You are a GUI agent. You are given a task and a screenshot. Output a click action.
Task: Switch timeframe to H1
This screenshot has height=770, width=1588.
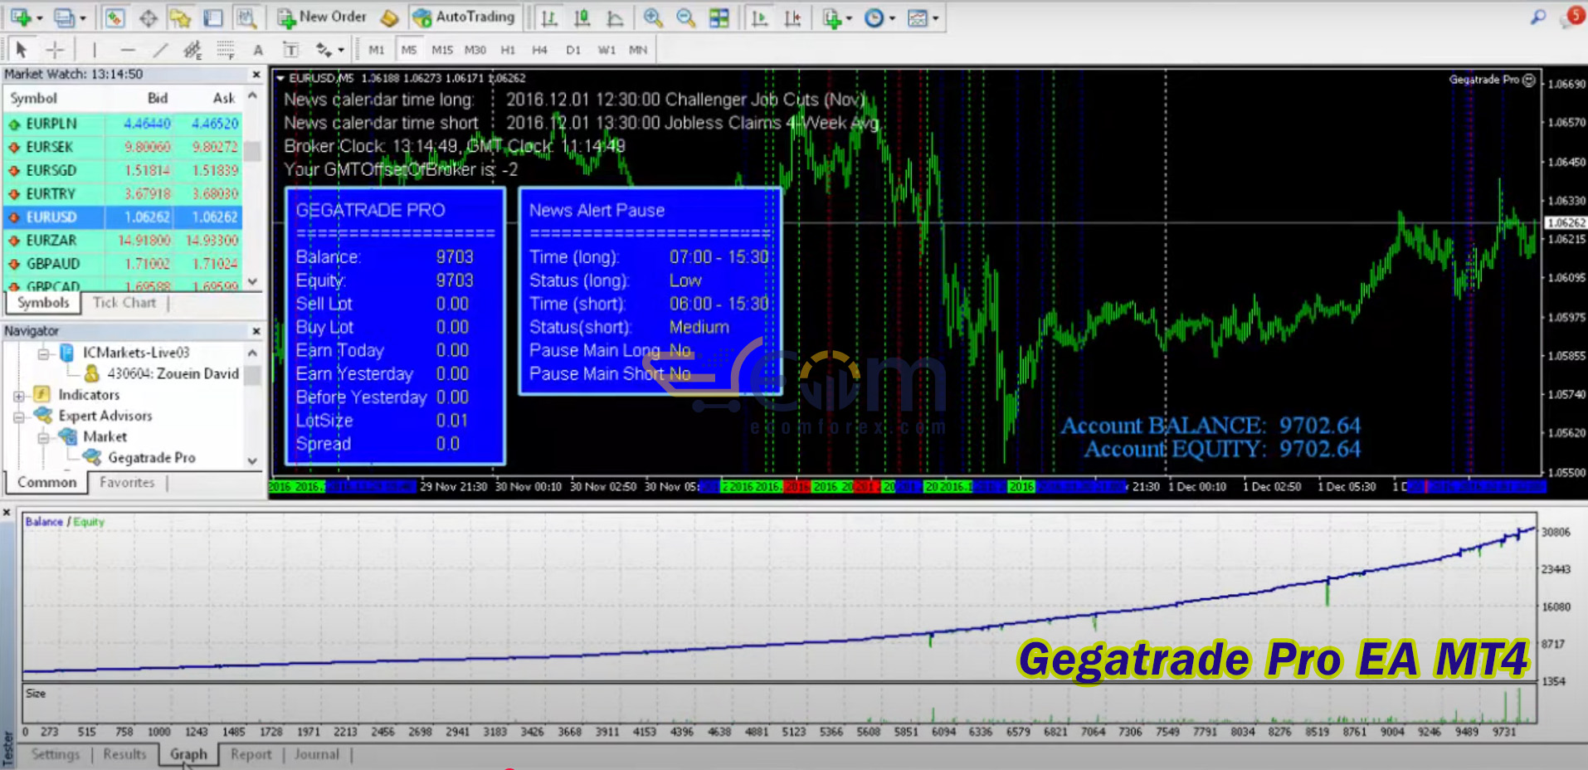click(x=508, y=50)
